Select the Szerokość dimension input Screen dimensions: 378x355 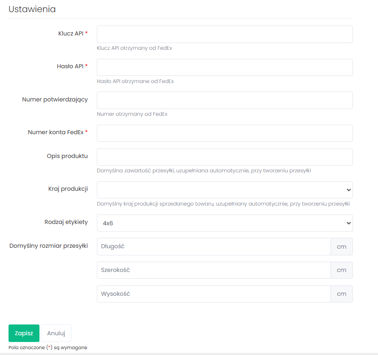tap(213, 270)
